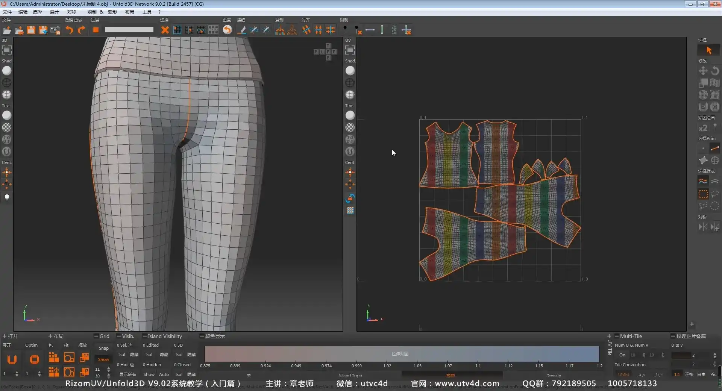Click the camera screenshot icon in toolbar
The height and width of the screenshot is (391, 722).
click(x=55, y=30)
